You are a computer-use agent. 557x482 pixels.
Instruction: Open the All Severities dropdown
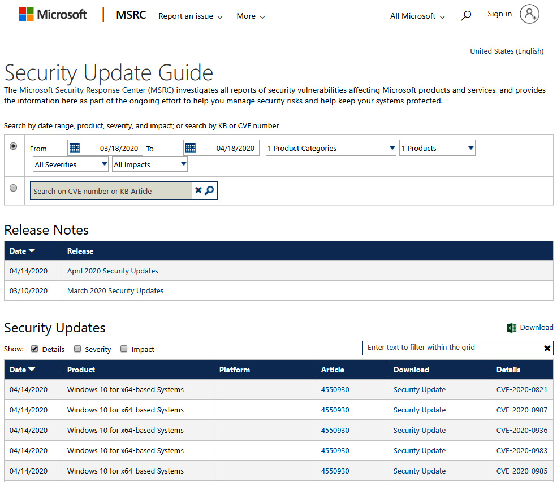click(70, 164)
